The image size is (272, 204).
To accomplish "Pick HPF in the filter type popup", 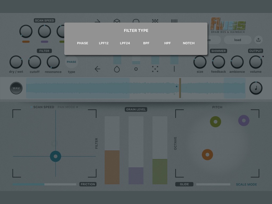I will coord(167,43).
